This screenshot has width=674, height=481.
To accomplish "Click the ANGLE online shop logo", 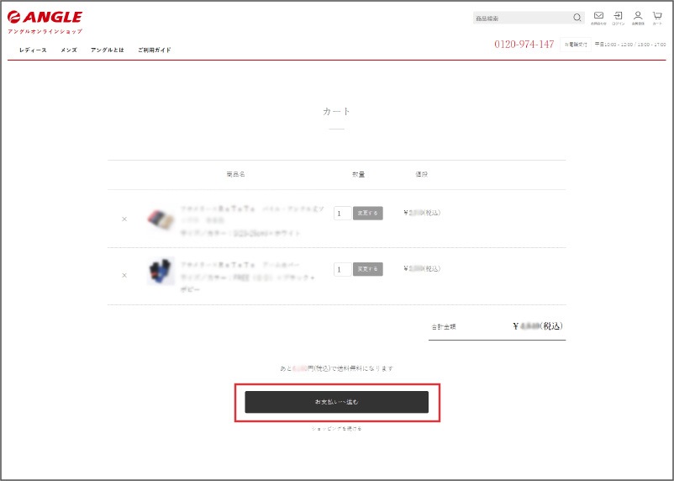I will [45, 20].
